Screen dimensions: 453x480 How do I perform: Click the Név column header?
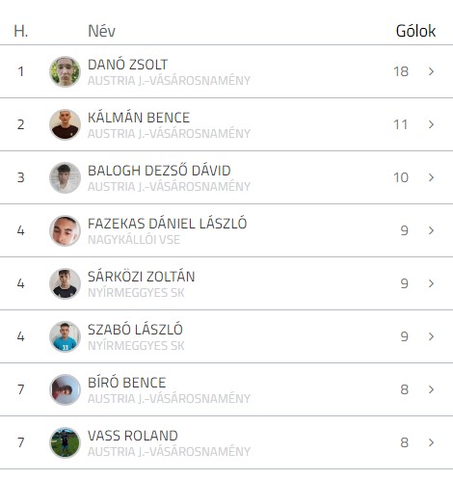tap(101, 31)
